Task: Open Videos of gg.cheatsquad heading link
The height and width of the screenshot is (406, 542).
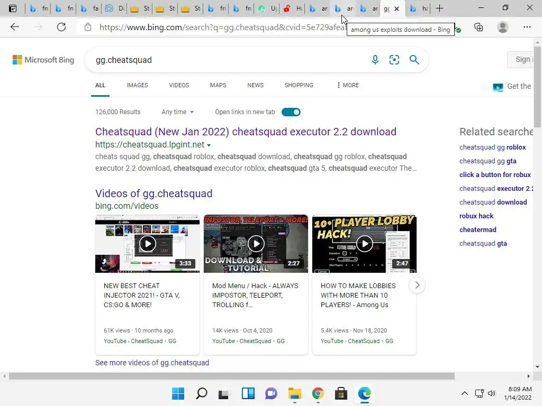Action: pyautogui.click(x=154, y=193)
